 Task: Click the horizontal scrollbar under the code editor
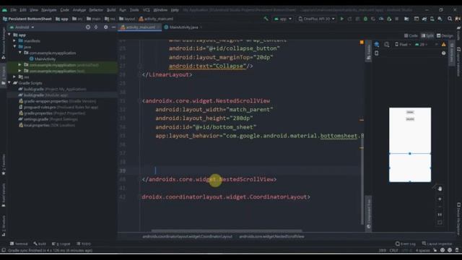227,231
